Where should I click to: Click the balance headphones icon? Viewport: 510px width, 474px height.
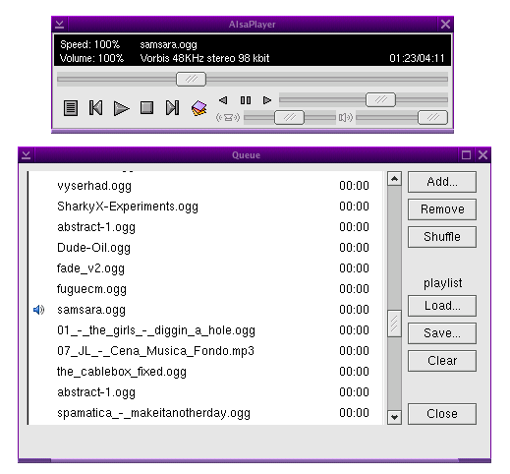click(228, 117)
